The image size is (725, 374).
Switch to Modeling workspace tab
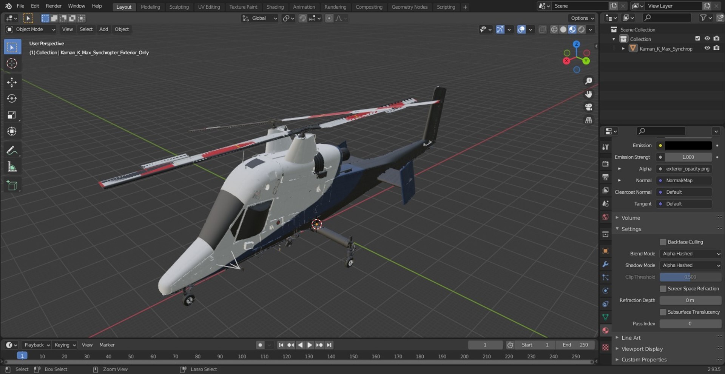[150, 7]
